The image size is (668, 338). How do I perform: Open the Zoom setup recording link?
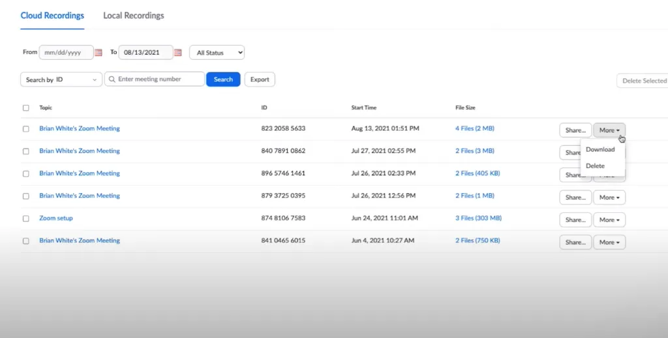[56, 218]
